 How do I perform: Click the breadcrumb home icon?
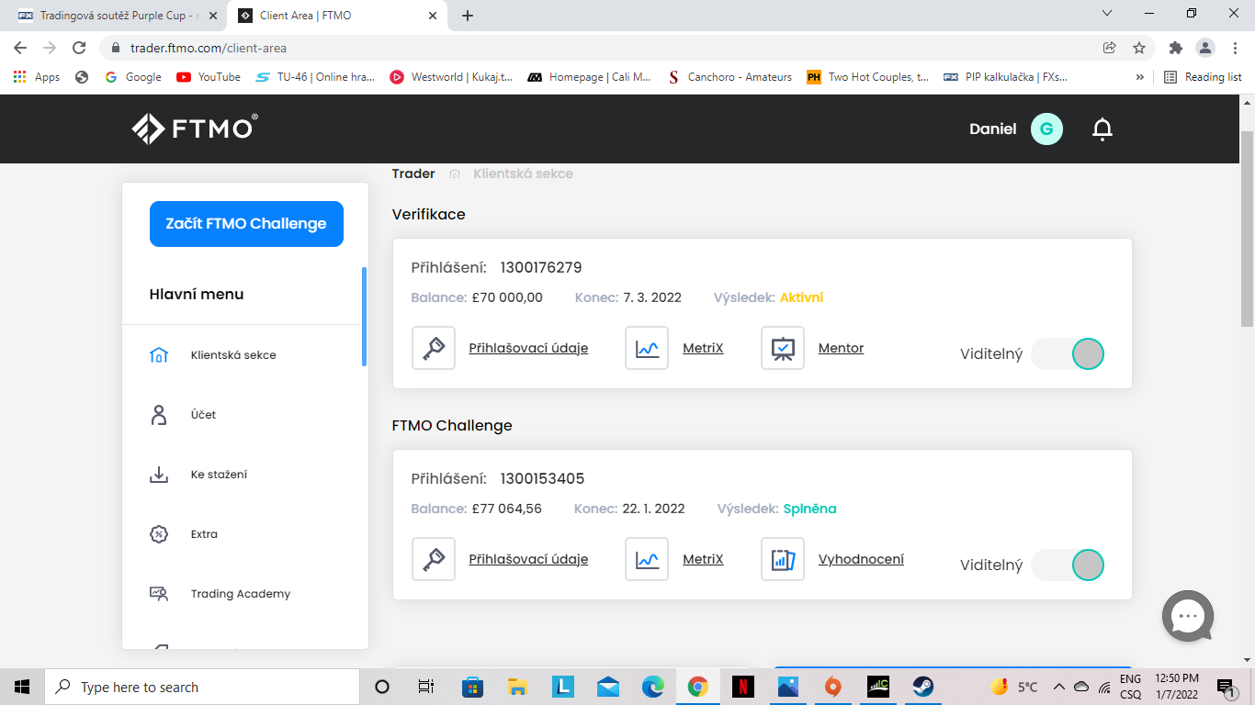[455, 173]
